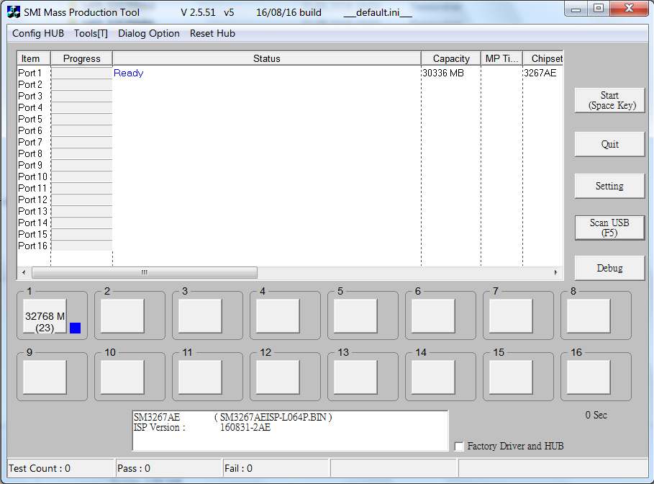Click the Chipset column header

(542, 58)
